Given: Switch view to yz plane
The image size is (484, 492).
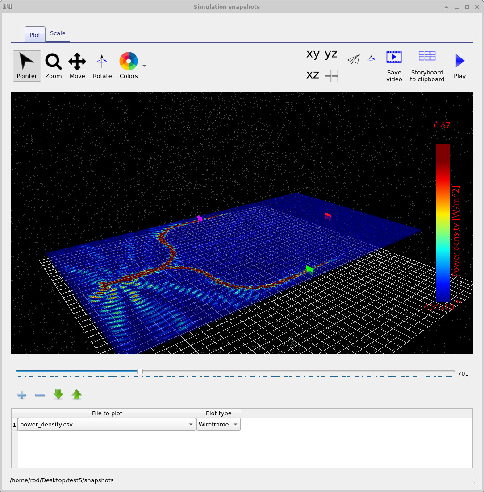Looking at the screenshot, I should (x=331, y=54).
